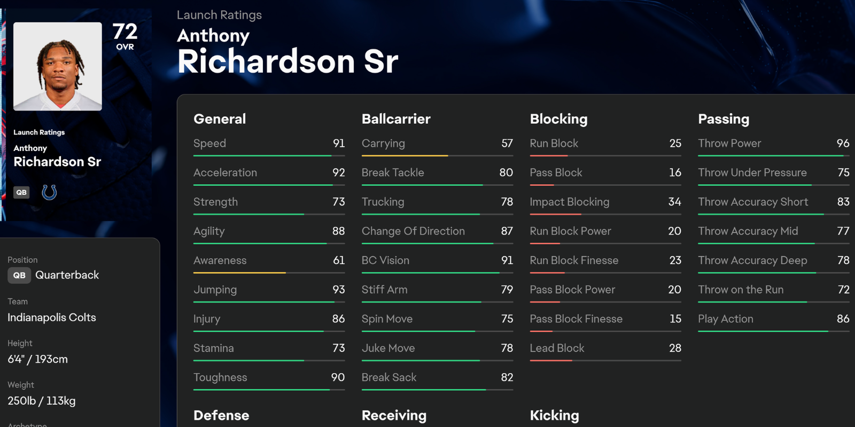
Task: Click the QB badge on the player card
Action: (21, 193)
